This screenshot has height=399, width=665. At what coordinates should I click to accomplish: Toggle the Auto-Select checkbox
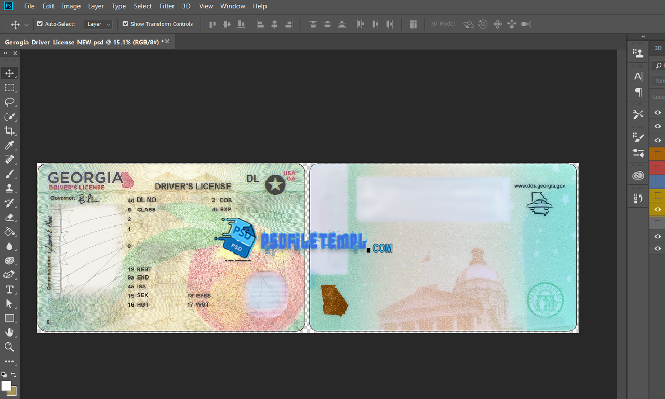pyautogui.click(x=40, y=24)
